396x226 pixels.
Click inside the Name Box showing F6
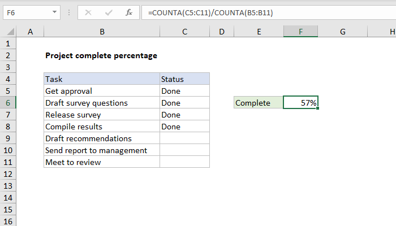click(x=25, y=12)
